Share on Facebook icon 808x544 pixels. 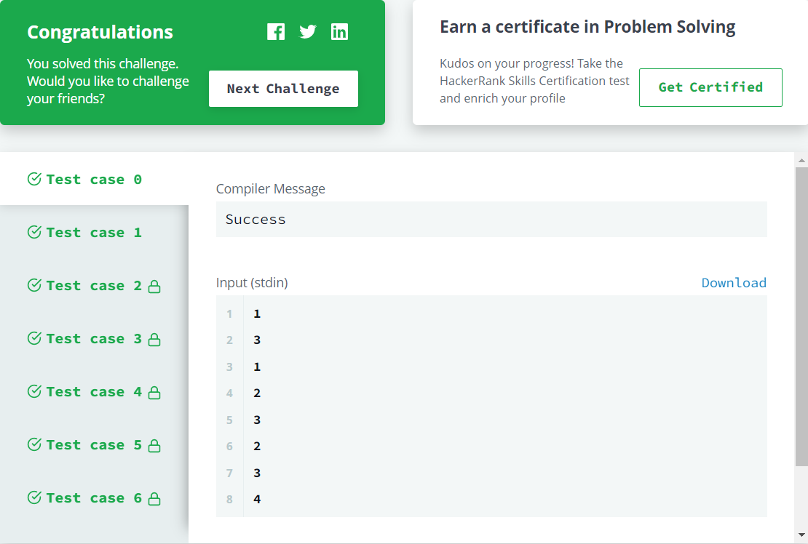point(276,32)
